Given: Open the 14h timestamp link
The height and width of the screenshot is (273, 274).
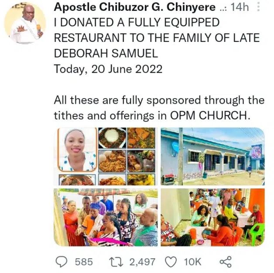Looking at the screenshot, I should coord(238,7).
